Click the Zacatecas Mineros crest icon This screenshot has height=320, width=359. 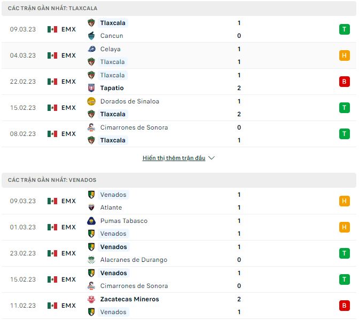[x=91, y=299]
